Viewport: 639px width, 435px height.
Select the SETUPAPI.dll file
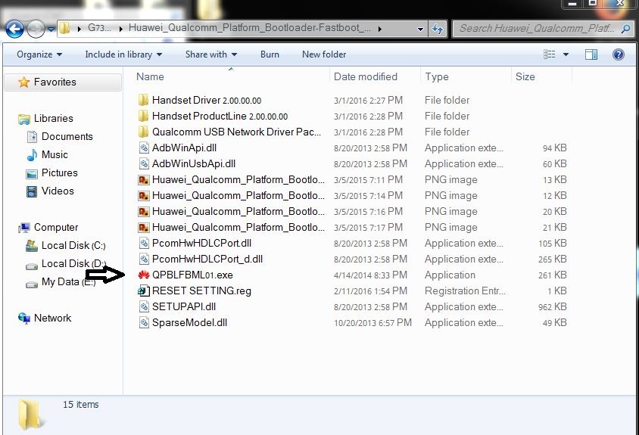point(184,306)
